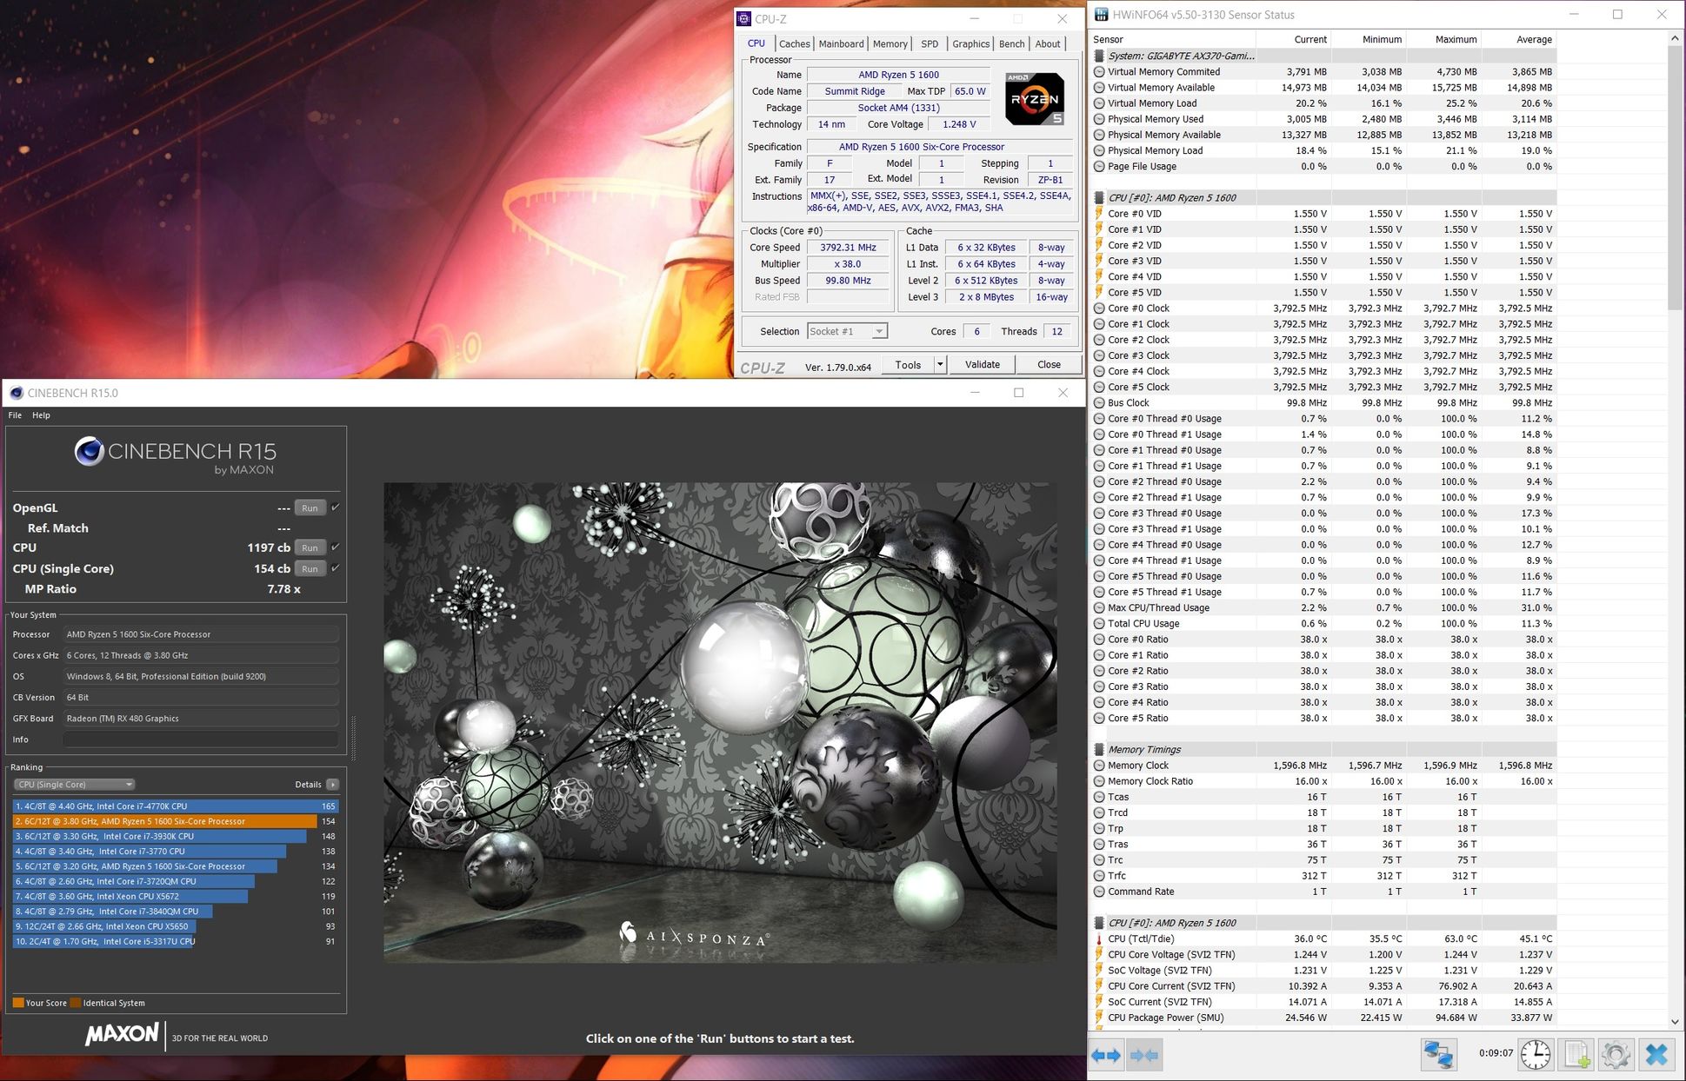Click HWiNFO64 title bar application icon
The width and height of the screenshot is (1686, 1081).
point(1101,14)
